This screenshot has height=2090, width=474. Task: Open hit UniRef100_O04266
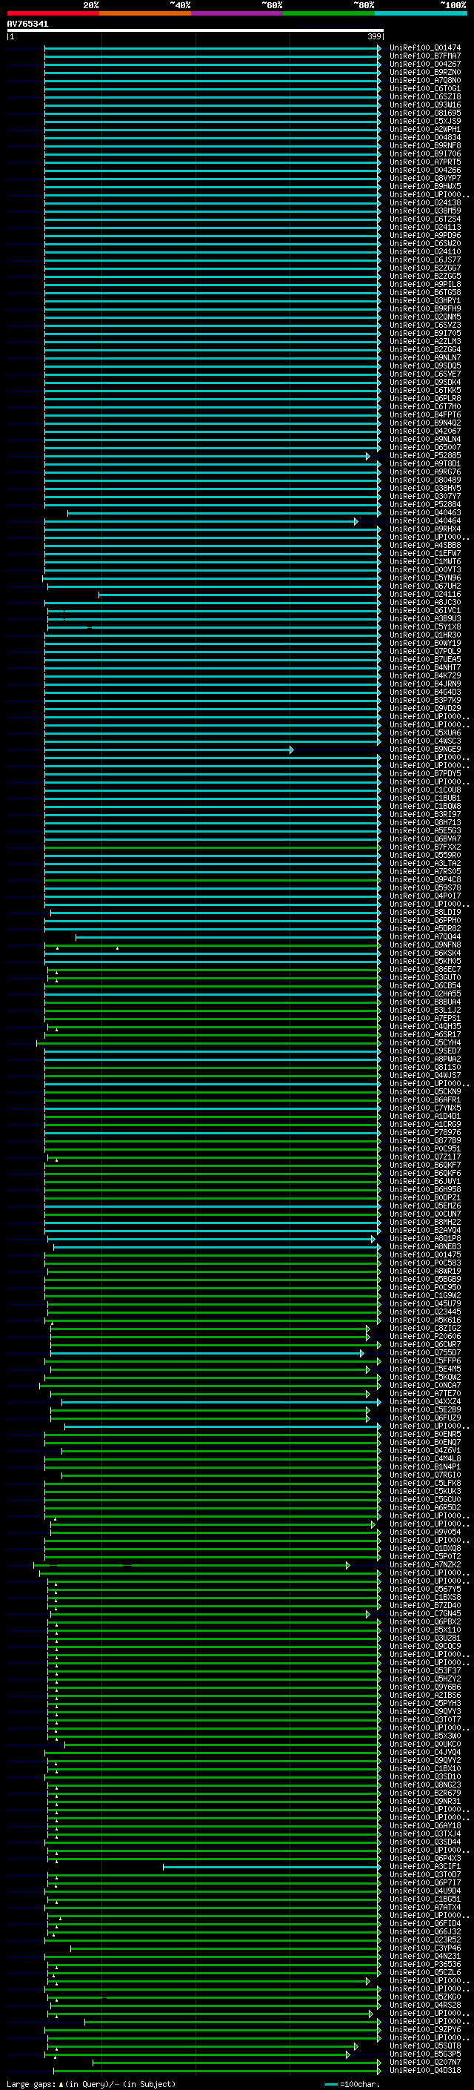click(x=425, y=171)
